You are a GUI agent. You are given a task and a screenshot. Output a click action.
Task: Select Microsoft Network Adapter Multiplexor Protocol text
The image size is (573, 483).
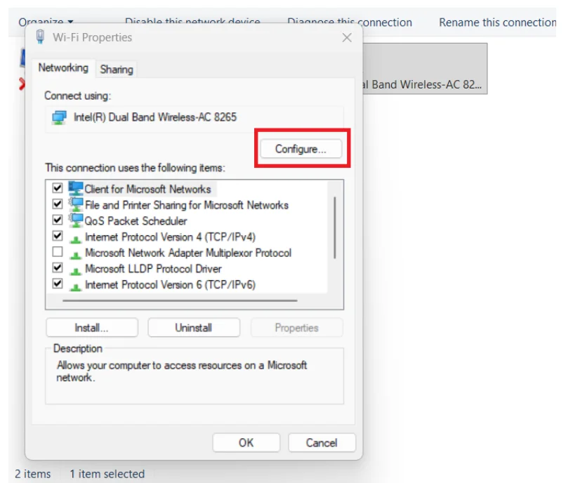pos(187,253)
